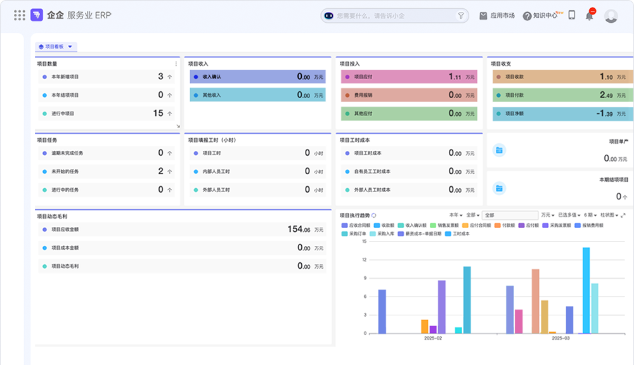Click the user avatar icon
This screenshot has width=634, height=365.
point(611,16)
